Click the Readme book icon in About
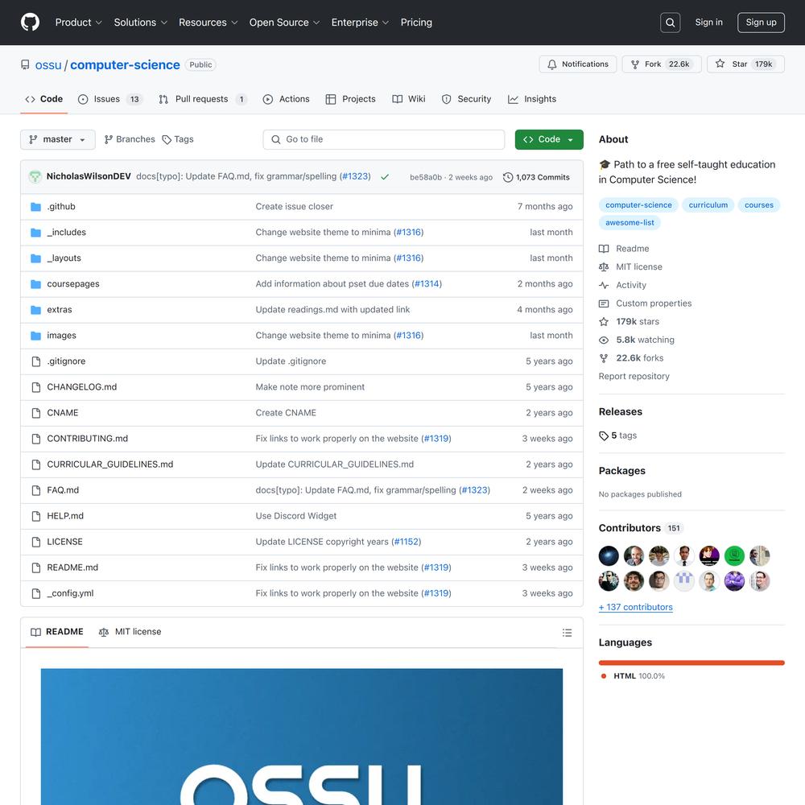 point(604,249)
